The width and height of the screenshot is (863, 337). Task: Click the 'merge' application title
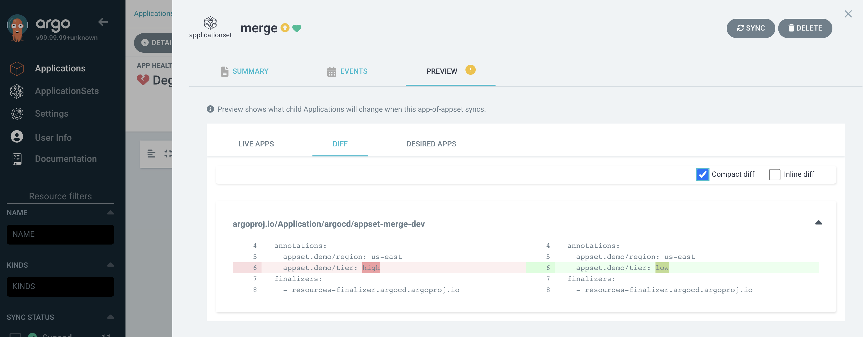click(259, 28)
